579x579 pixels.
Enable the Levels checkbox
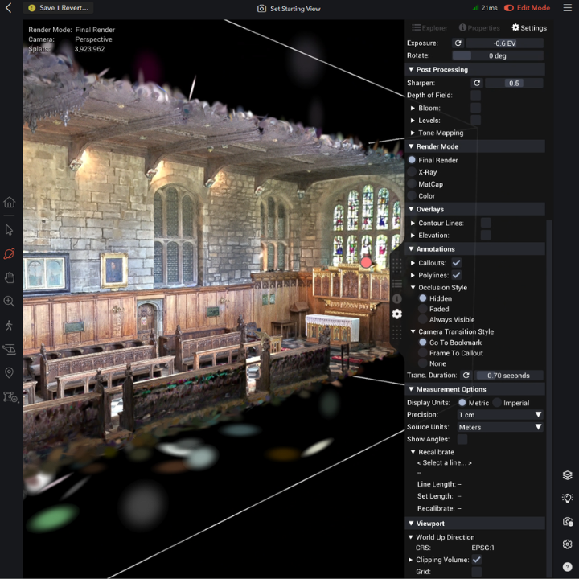pyautogui.click(x=475, y=120)
